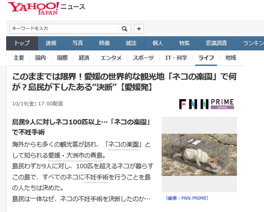Open the 速報 tab

click(51, 43)
